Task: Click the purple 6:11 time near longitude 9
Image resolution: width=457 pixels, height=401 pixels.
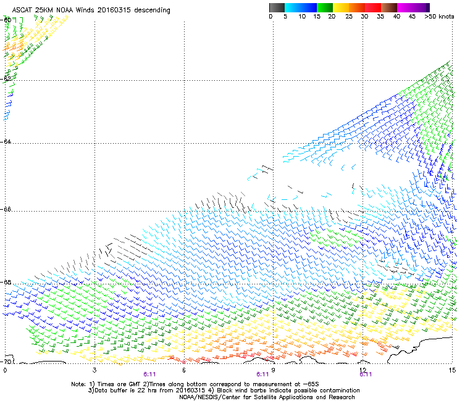Action: [262, 374]
